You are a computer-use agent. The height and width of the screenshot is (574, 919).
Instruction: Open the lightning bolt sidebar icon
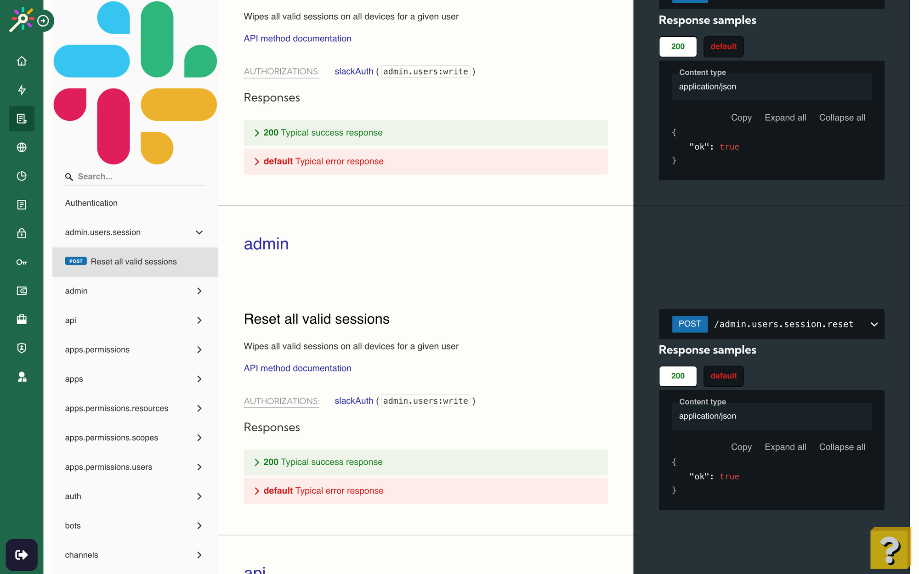click(x=22, y=90)
